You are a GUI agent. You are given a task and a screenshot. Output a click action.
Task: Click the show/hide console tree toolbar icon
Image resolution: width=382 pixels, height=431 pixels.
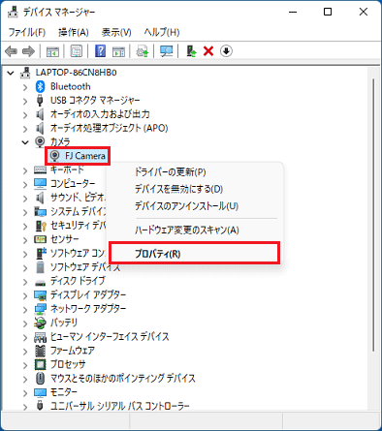[52, 51]
